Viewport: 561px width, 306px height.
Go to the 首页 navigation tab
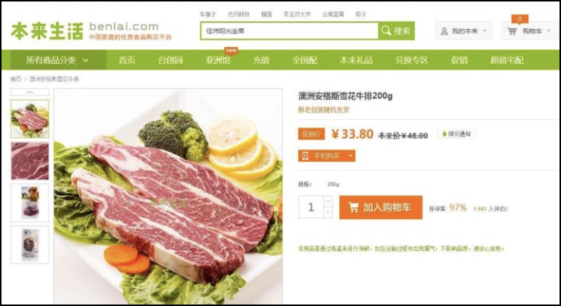(x=127, y=60)
